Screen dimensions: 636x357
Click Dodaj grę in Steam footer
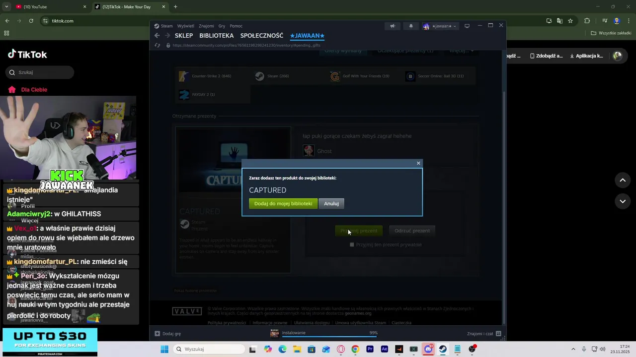click(x=168, y=334)
